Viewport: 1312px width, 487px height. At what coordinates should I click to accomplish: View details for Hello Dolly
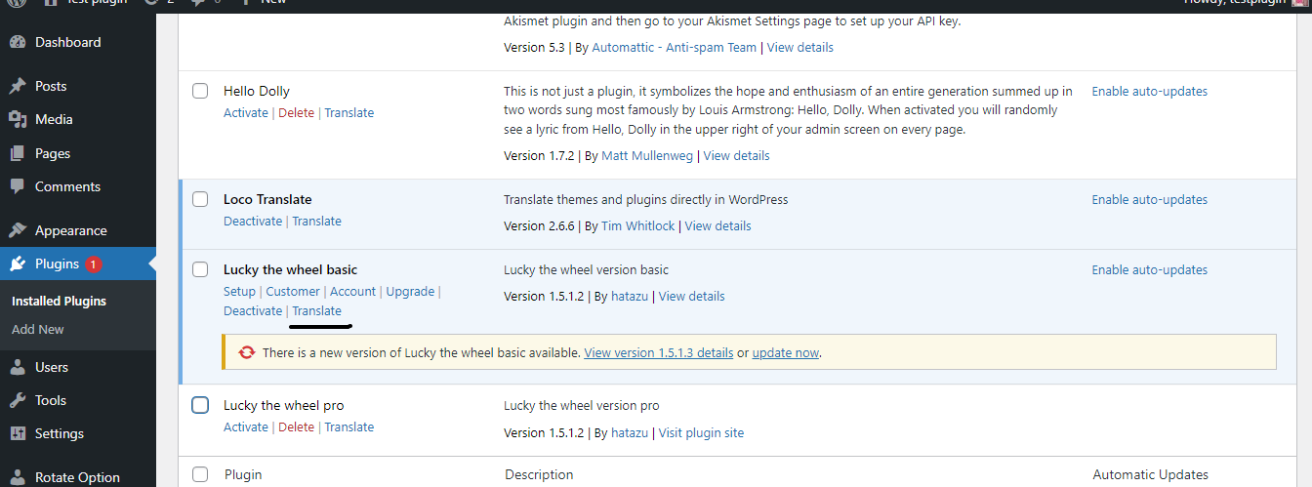[x=736, y=155]
